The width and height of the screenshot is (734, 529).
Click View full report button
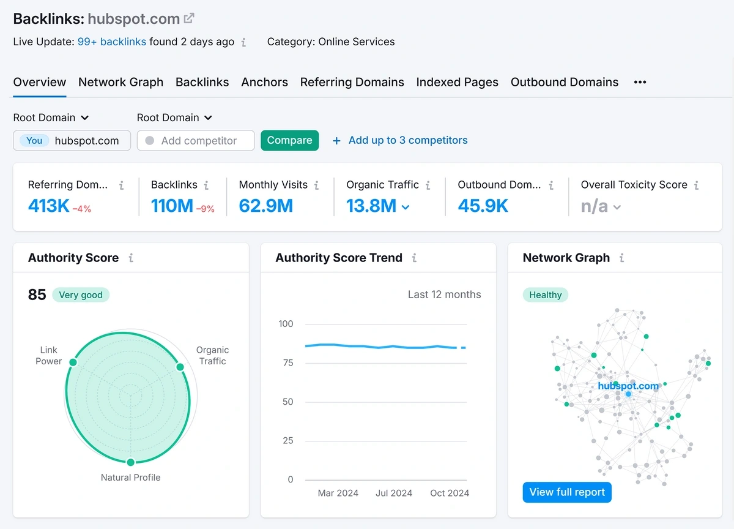tap(567, 492)
